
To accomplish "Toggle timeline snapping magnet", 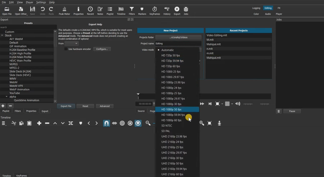I will (106, 123).
